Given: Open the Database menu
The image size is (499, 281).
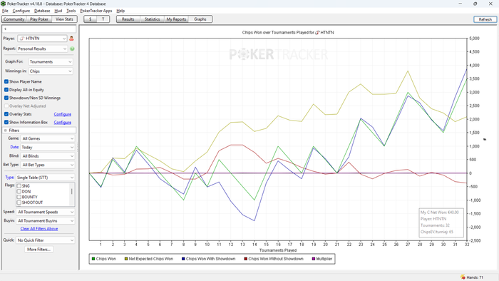Looking at the screenshot, I should pyautogui.click(x=42, y=11).
